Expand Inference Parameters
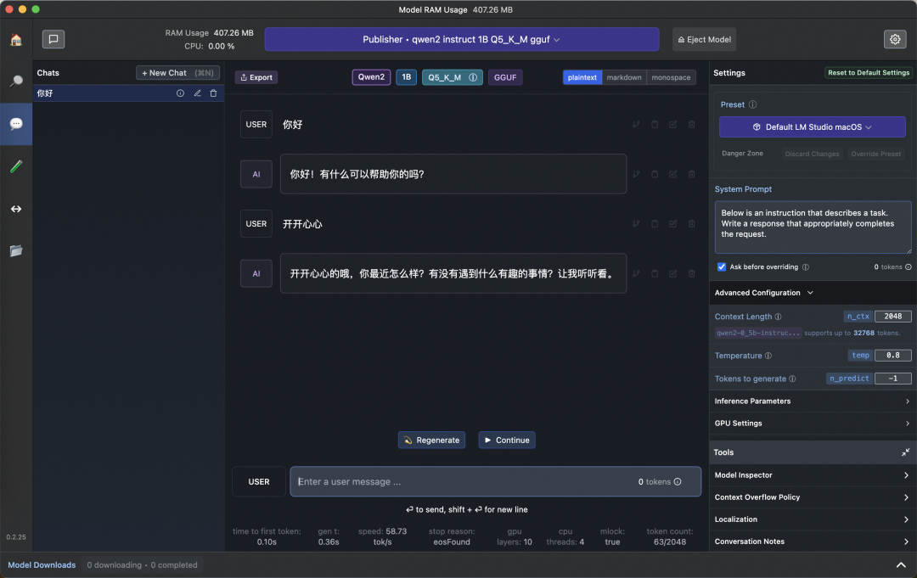The width and height of the screenshot is (917, 578). coord(812,401)
